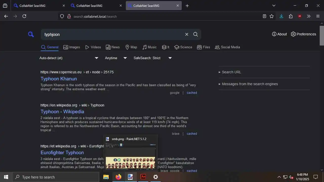The height and width of the screenshot is (182, 324).
Task: Switch to Map category
Action: coord(131,47)
